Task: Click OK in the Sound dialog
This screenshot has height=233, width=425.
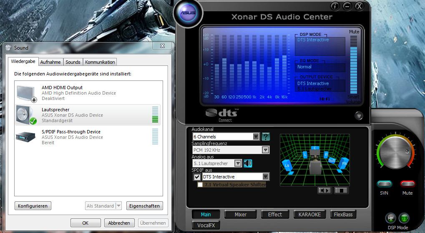Action: (86, 223)
